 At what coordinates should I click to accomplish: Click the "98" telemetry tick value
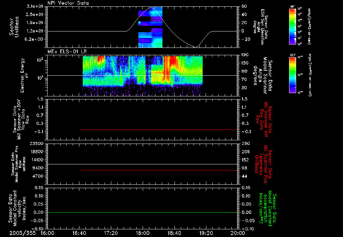[244, 168]
